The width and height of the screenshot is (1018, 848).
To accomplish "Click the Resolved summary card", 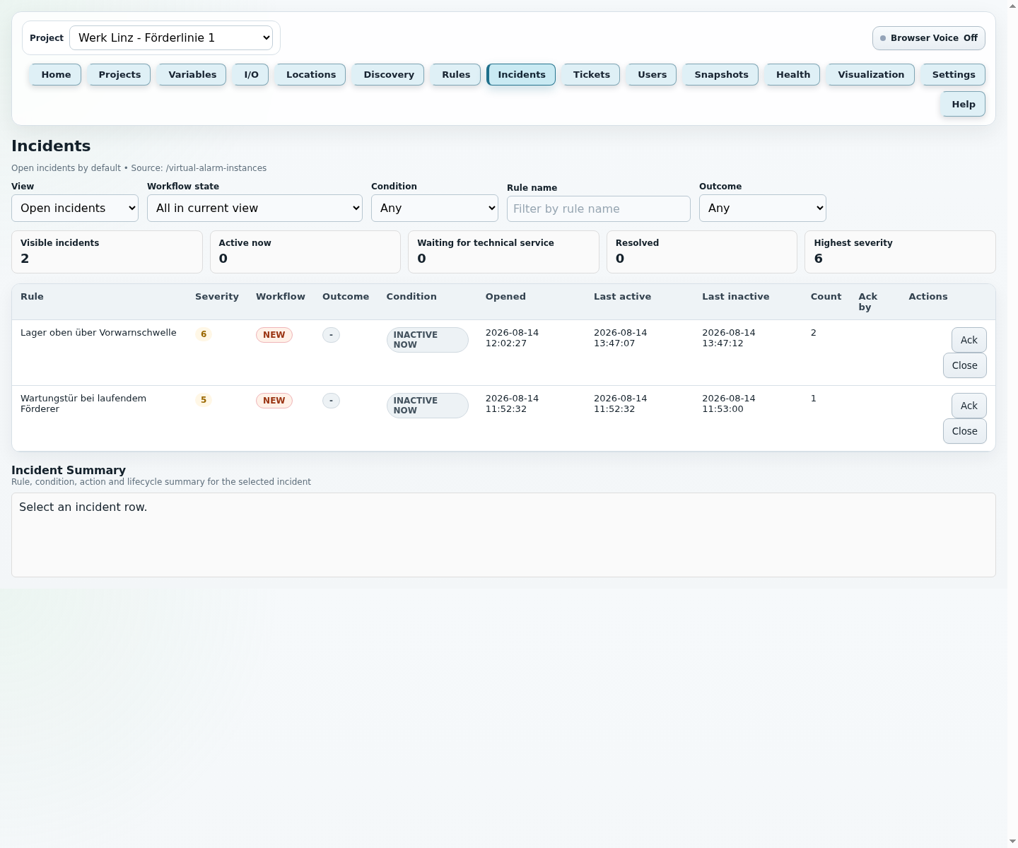I will pos(702,252).
